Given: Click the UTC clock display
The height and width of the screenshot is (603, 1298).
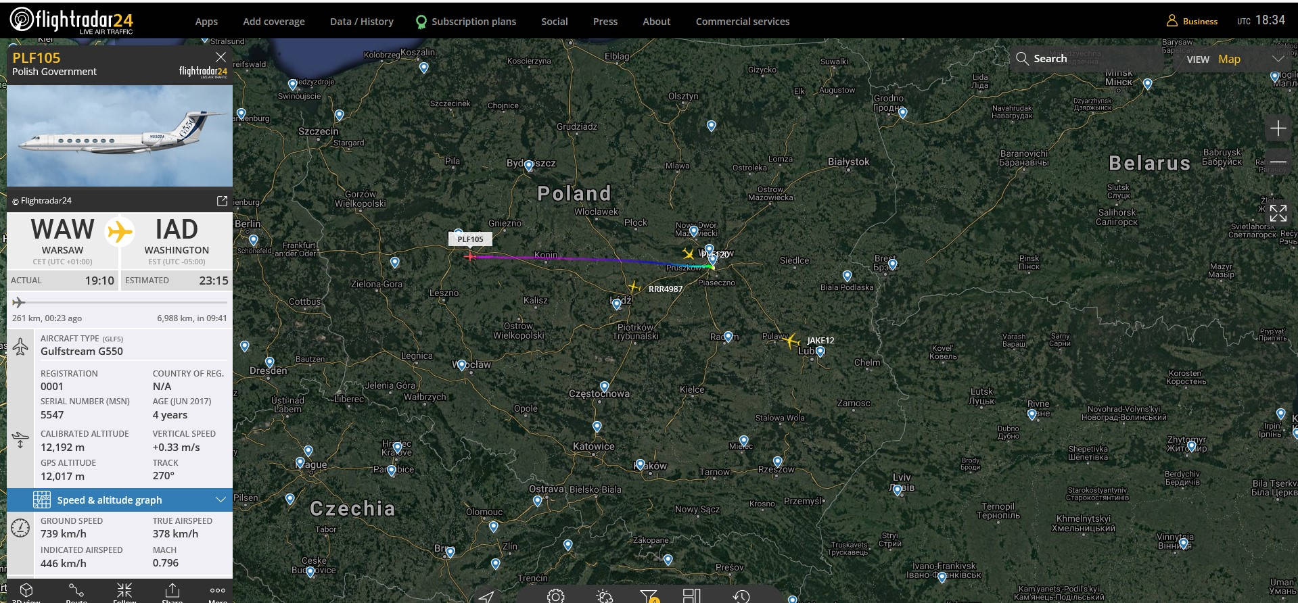Looking at the screenshot, I should point(1261,20).
